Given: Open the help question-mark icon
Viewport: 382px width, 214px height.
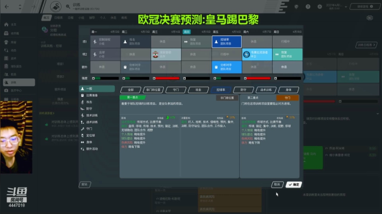Looking at the screenshot, I should coord(308,6).
